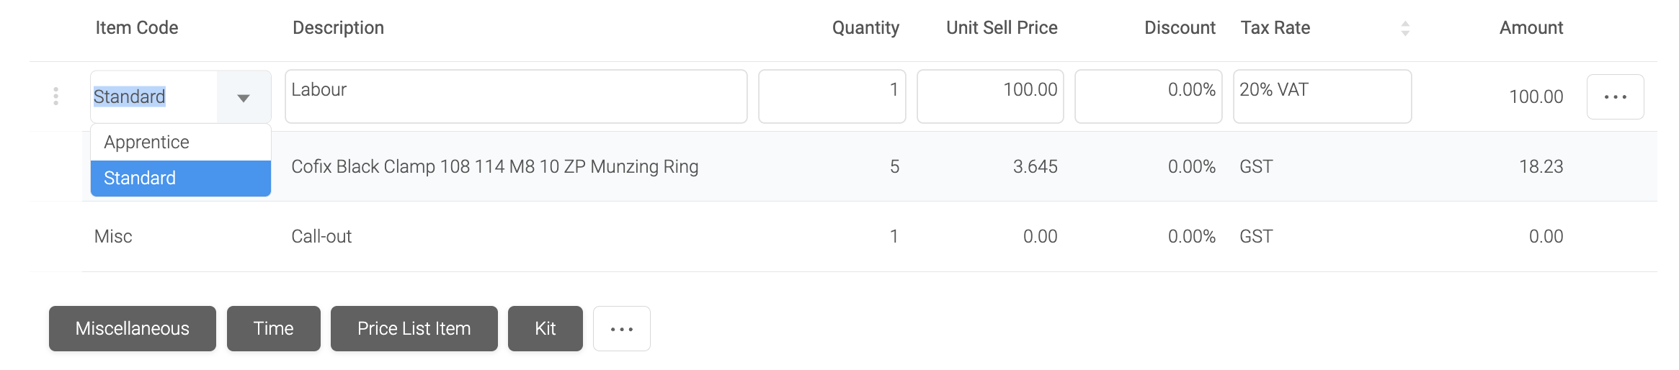Click the Quantity input field showing 1
Image resolution: width=1679 pixels, height=370 pixels.
[x=832, y=96]
